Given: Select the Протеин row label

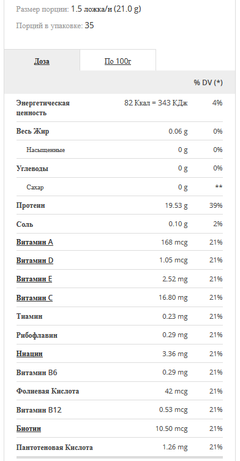Looking at the screenshot, I should pos(31,205).
